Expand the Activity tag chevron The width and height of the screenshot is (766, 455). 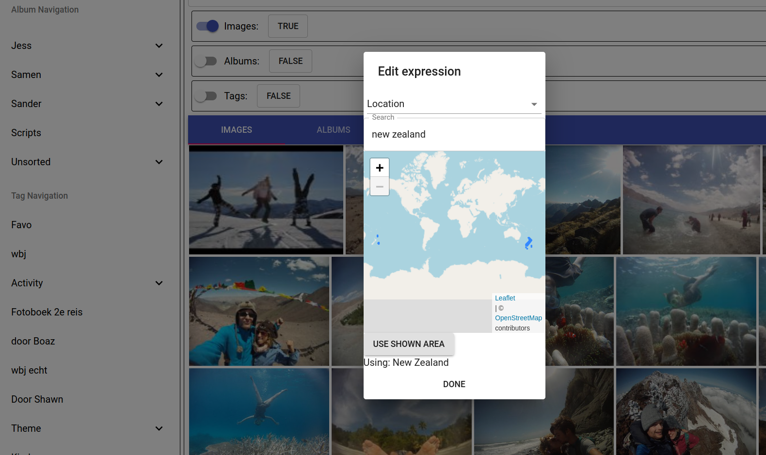pos(159,283)
